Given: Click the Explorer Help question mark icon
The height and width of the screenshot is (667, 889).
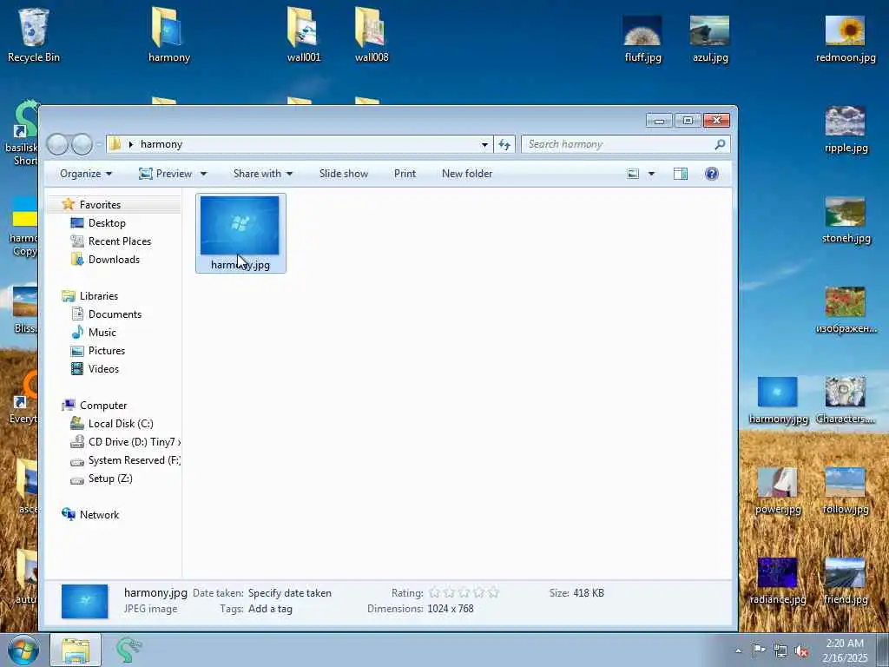Looking at the screenshot, I should (x=712, y=174).
